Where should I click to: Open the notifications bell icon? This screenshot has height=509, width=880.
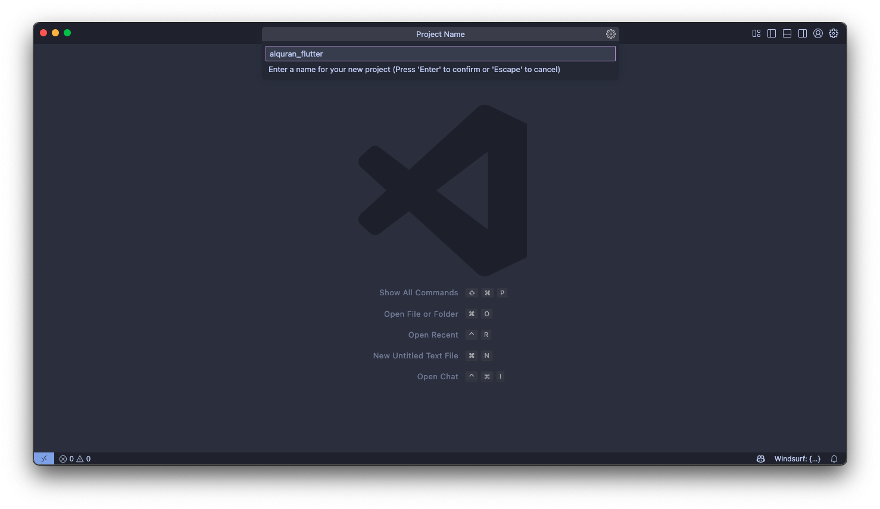pos(834,459)
